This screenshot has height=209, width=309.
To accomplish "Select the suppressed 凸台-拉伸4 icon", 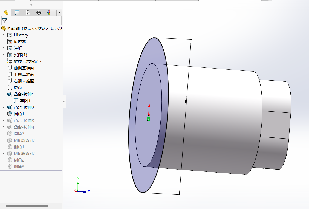I will click(x=10, y=127).
